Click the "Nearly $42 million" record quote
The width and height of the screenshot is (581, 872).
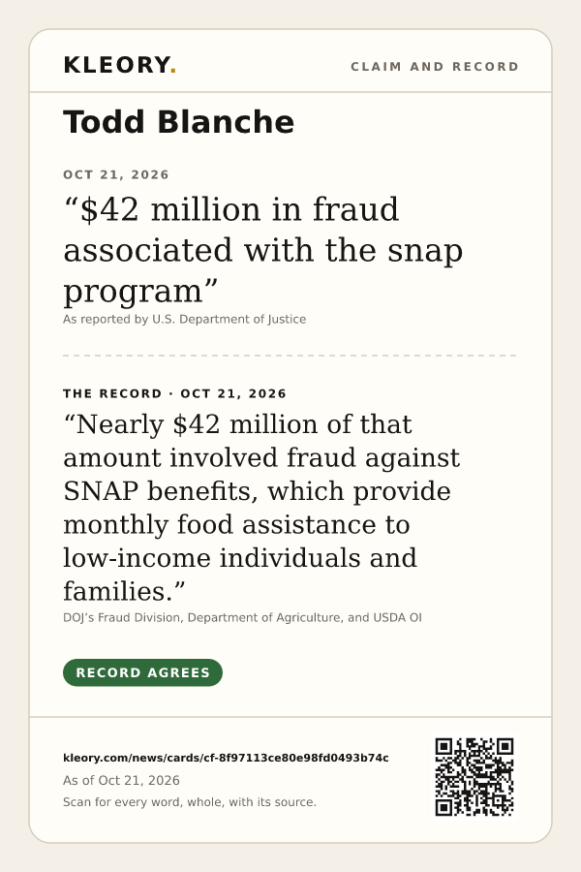pyautogui.click(x=261, y=508)
